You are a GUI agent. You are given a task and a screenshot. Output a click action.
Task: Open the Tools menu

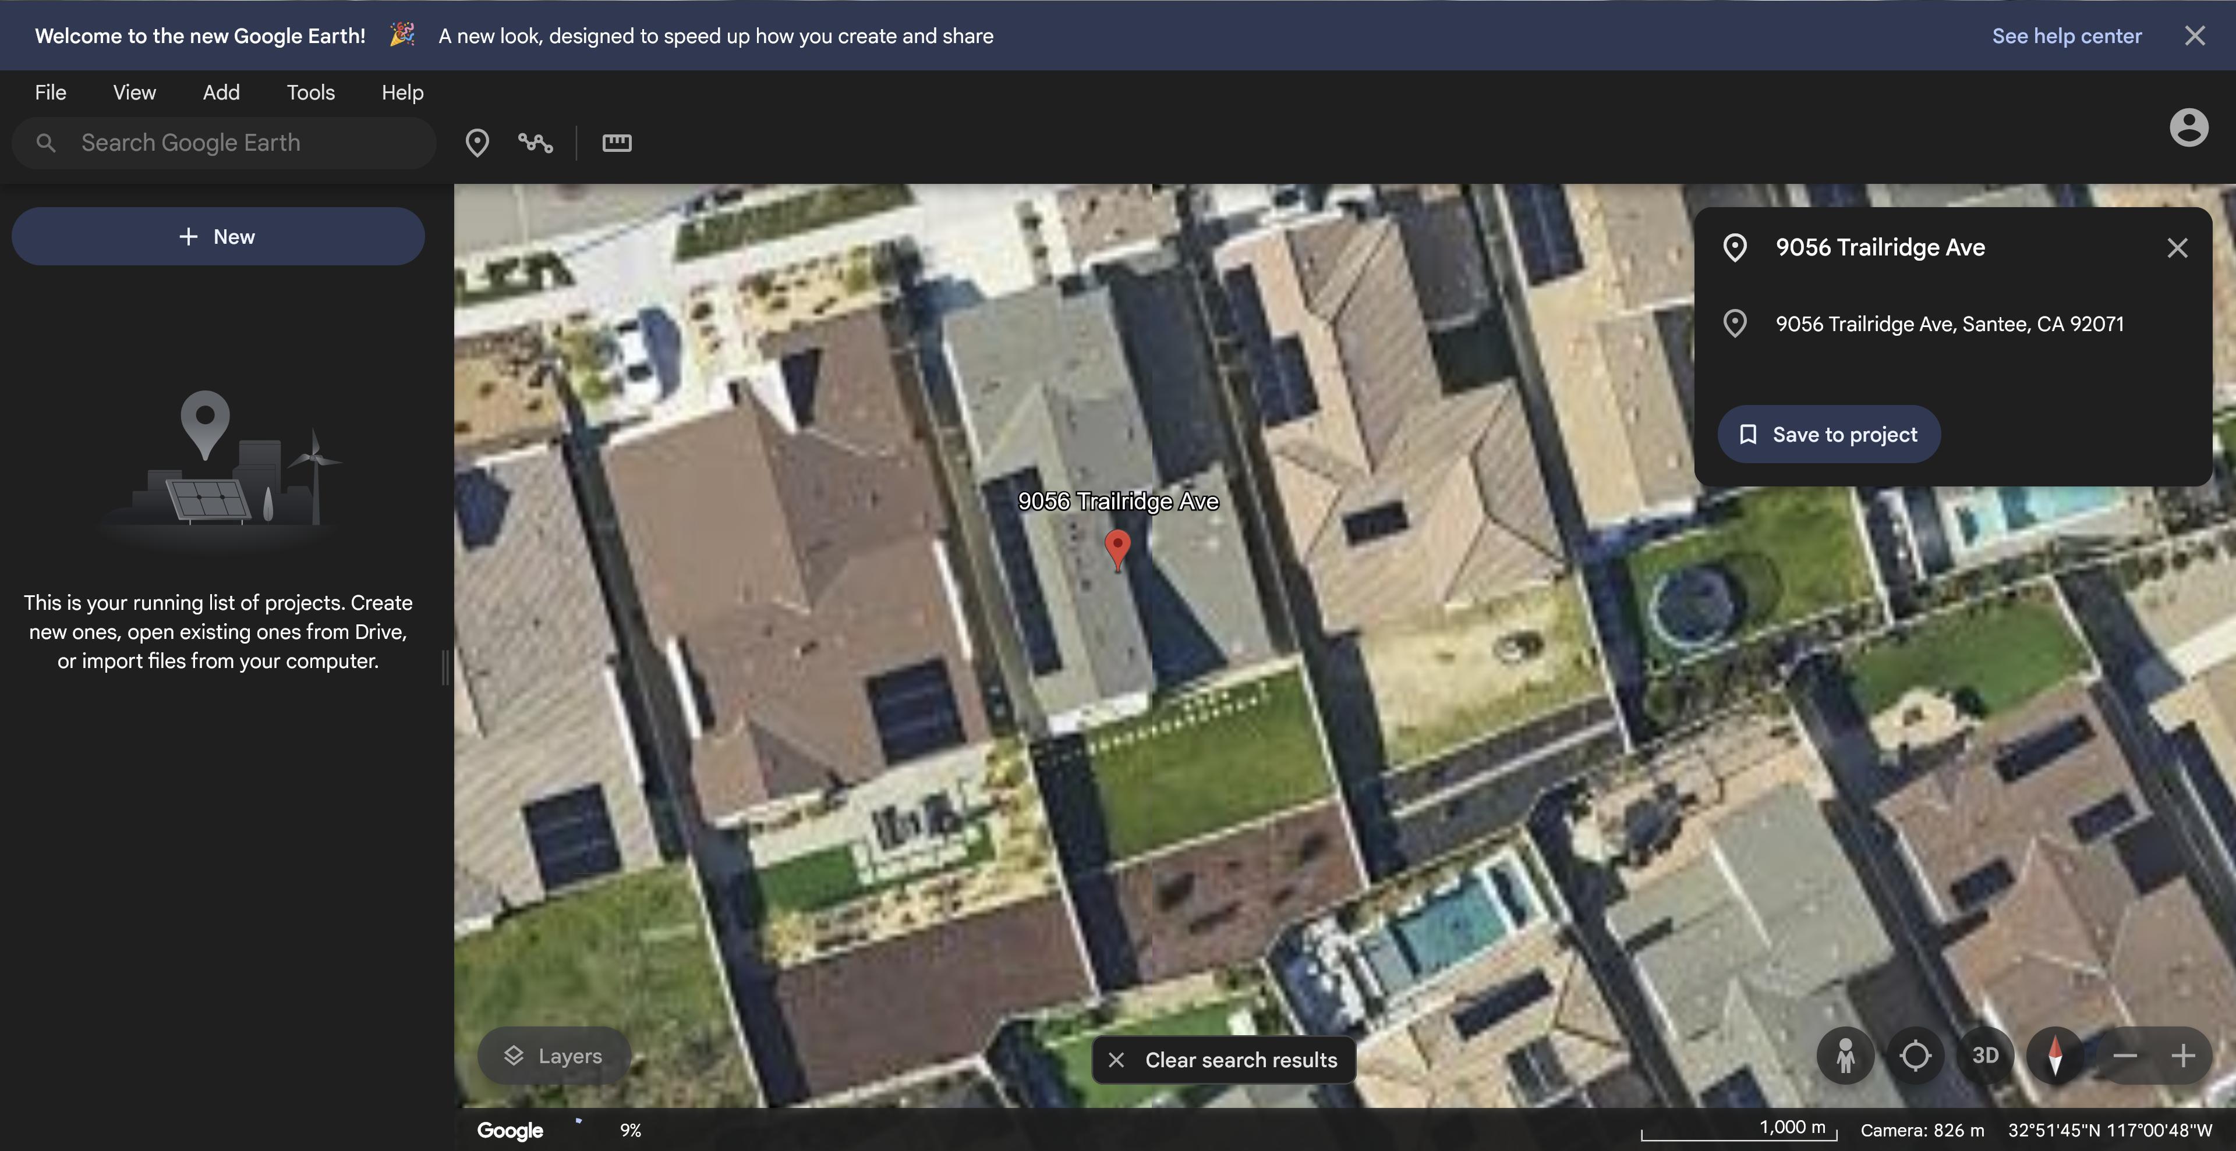click(x=311, y=92)
